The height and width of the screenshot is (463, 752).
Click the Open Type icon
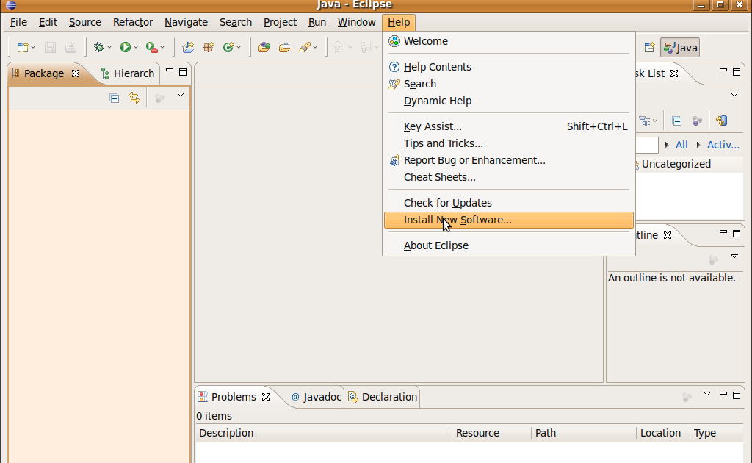coord(264,47)
